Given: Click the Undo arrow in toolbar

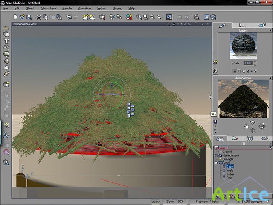Looking at the screenshot, I should [x=69, y=17].
